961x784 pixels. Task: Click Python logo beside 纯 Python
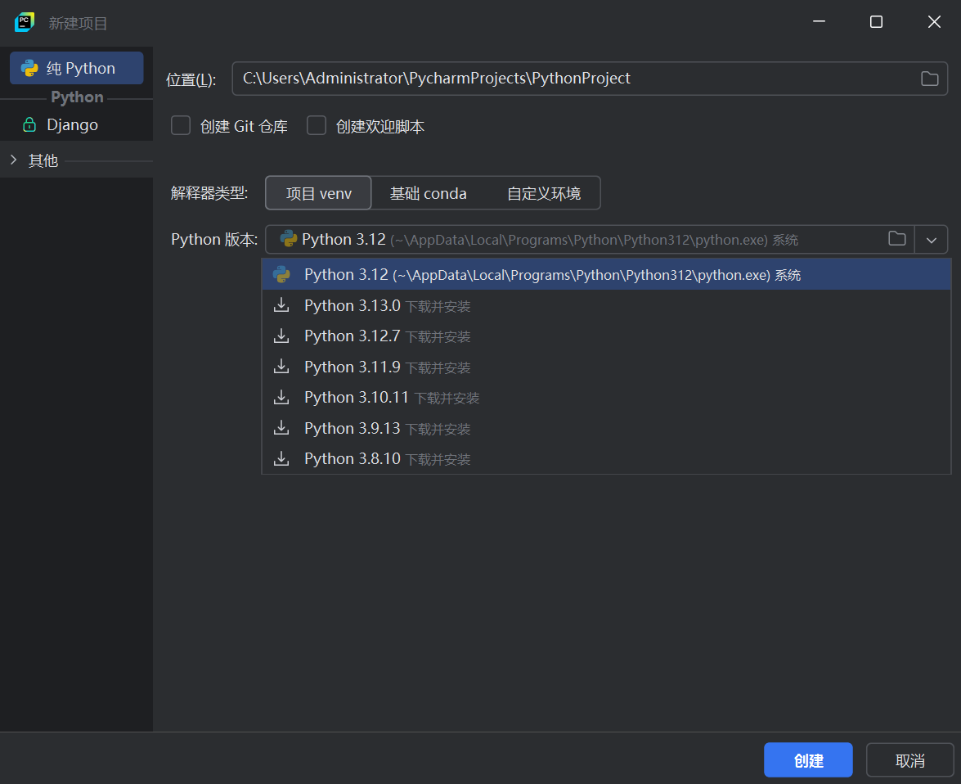(29, 67)
